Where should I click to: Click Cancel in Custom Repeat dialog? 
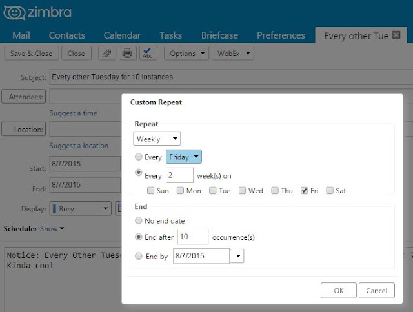(377, 291)
